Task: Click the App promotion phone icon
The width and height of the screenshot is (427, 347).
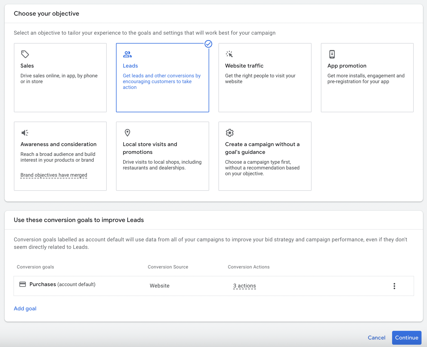Action: pyautogui.click(x=332, y=54)
